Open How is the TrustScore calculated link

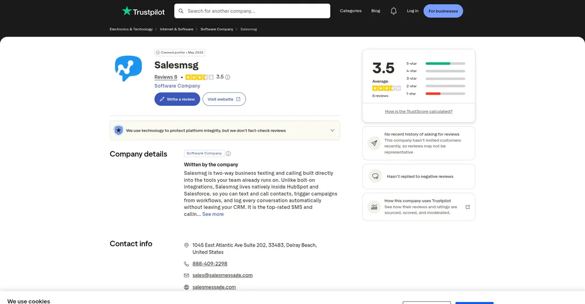pyautogui.click(x=419, y=112)
